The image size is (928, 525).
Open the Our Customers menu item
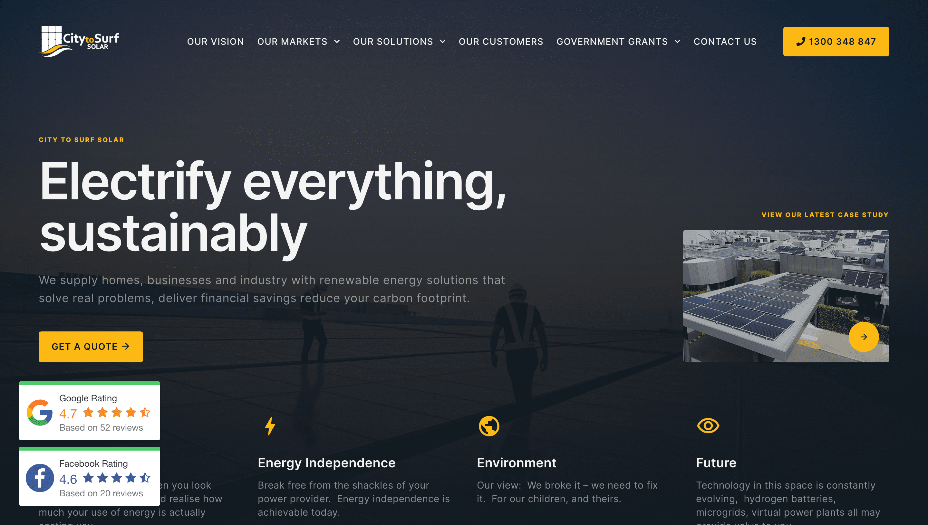pos(501,42)
